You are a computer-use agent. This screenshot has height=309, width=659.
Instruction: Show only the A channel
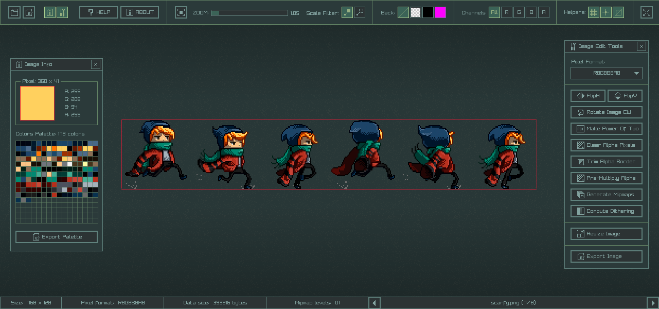pyautogui.click(x=544, y=12)
